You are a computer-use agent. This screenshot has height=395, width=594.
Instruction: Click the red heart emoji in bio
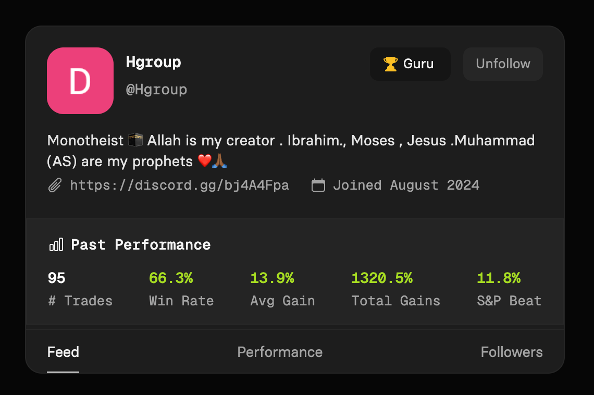(204, 162)
